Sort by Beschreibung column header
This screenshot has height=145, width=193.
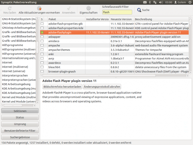tap(161, 19)
